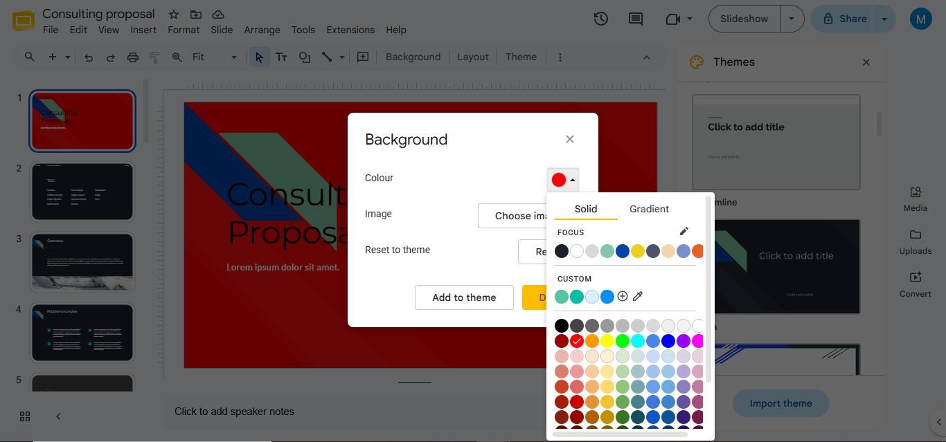This screenshot has width=946, height=442.
Task: Click the Slideshow button
Action: (x=744, y=19)
